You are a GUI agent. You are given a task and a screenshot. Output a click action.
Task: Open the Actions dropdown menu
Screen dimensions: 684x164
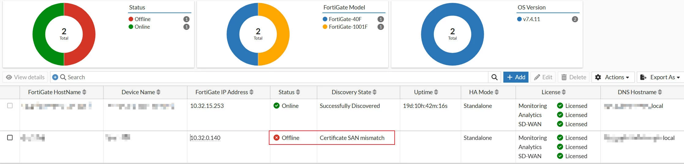point(613,77)
